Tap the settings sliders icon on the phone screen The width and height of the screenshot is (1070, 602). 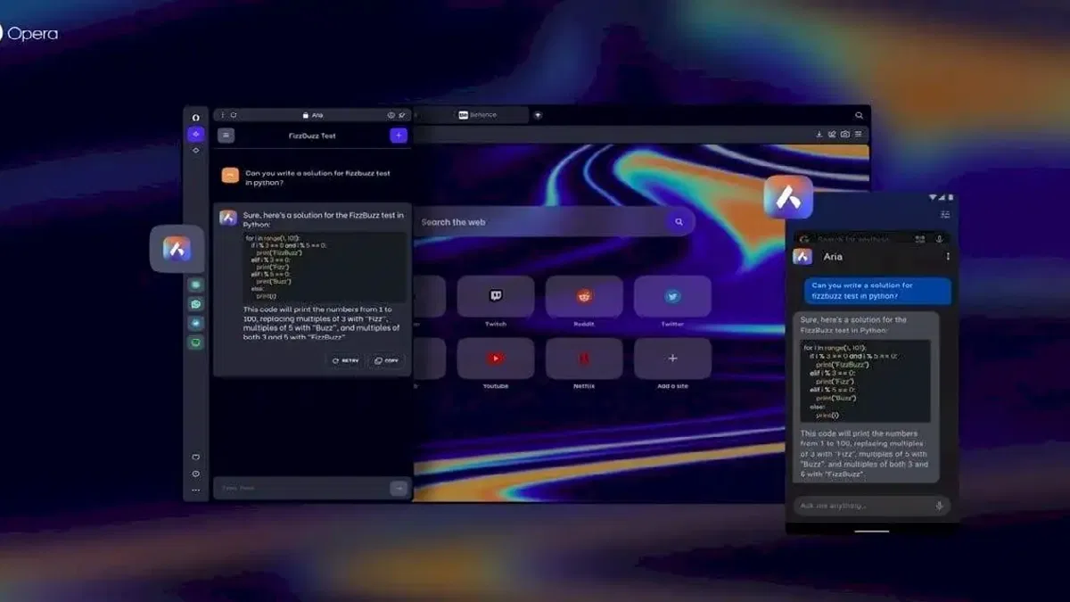[x=945, y=214]
